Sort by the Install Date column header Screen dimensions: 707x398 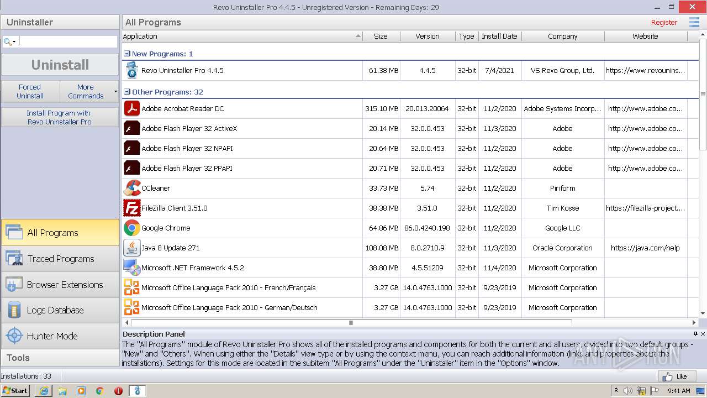[x=500, y=36]
